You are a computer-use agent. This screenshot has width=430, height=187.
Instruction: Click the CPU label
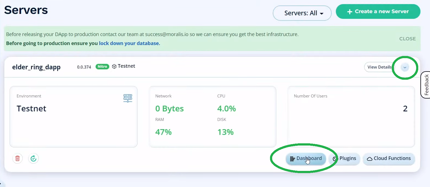[221, 96]
